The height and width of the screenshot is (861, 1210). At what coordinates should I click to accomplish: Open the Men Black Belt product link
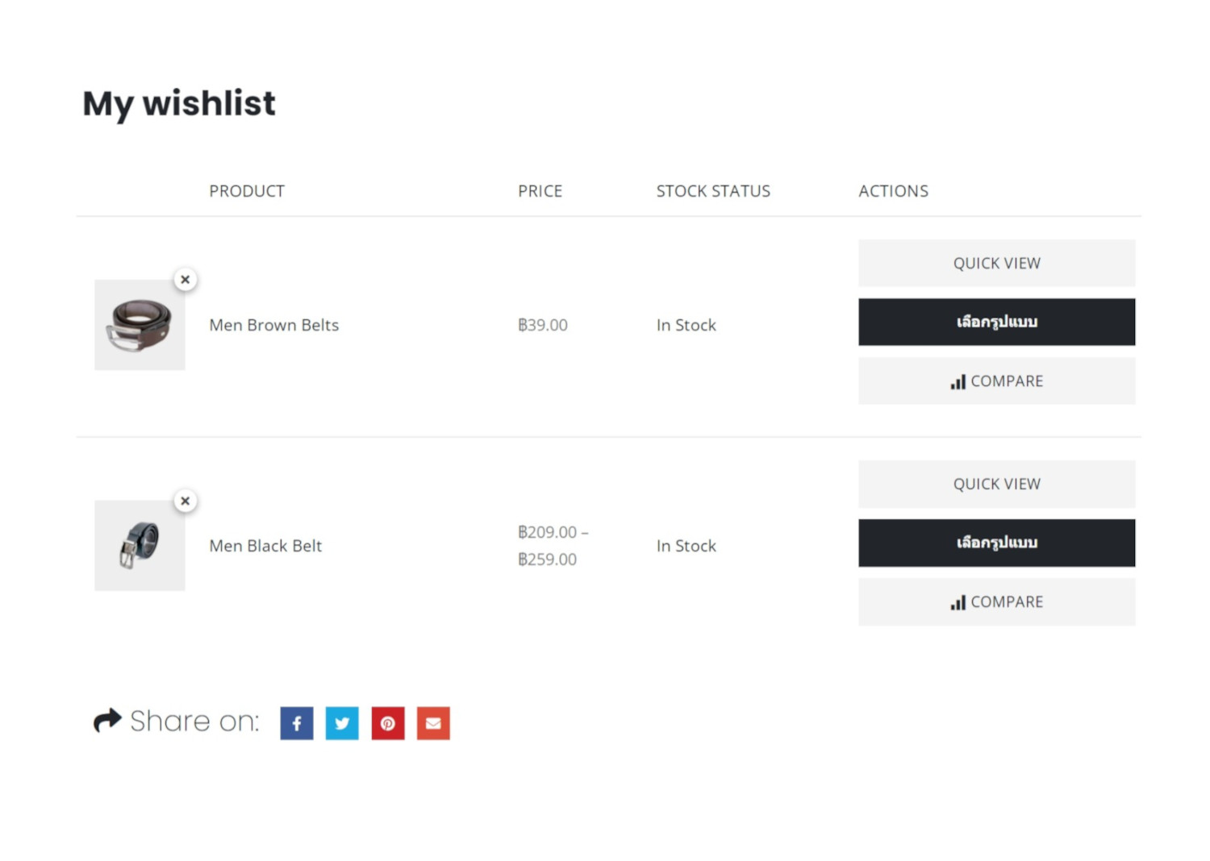click(265, 546)
